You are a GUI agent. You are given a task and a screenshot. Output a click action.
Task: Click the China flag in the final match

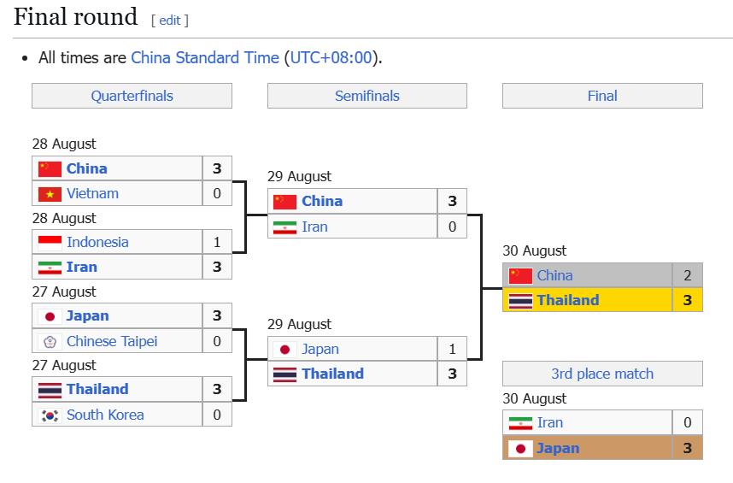[x=520, y=275]
